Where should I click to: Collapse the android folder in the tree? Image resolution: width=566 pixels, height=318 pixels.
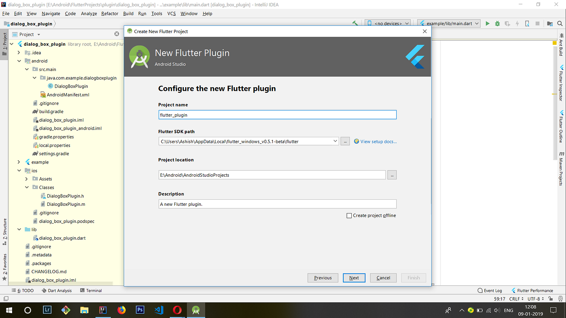[19, 61]
